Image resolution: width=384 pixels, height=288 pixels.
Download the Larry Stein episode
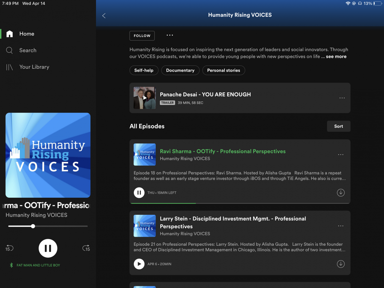coord(341,264)
